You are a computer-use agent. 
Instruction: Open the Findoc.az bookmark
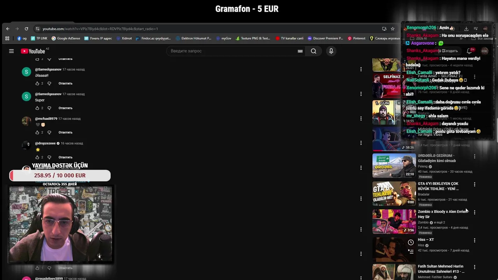153,38
